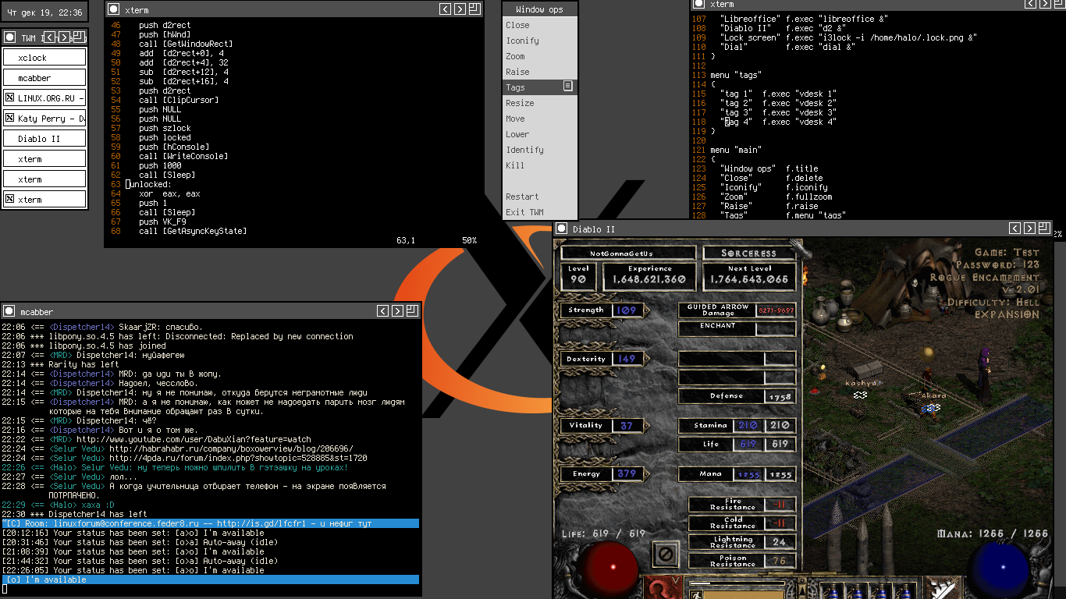Click the Guided Arrow Damage field in Diablo II
The height and width of the screenshot is (599, 1066).
tap(737, 310)
